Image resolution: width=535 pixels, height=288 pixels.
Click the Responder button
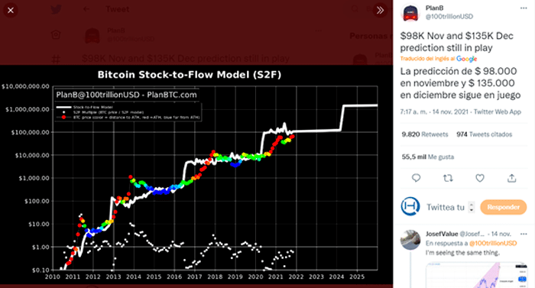503,207
